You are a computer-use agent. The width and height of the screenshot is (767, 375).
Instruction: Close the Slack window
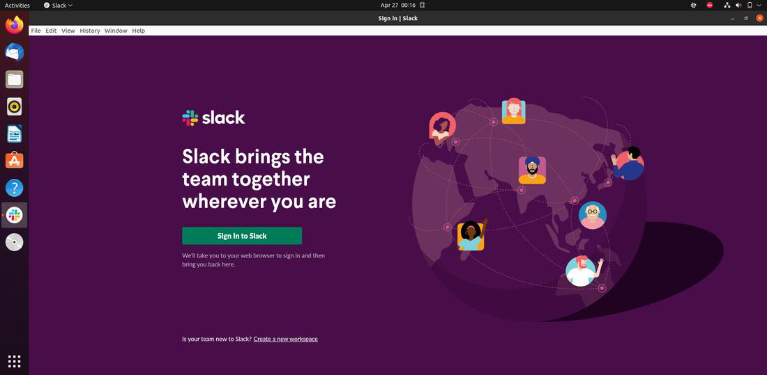point(759,18)
